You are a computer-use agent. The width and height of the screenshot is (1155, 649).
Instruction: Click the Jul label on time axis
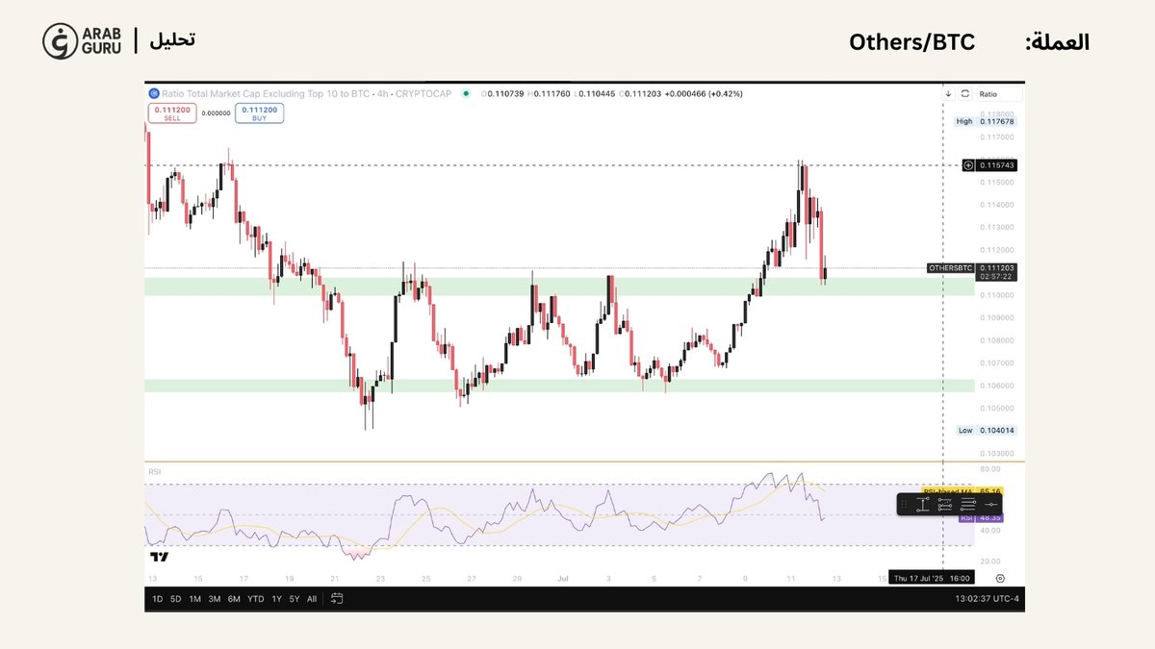563,579
